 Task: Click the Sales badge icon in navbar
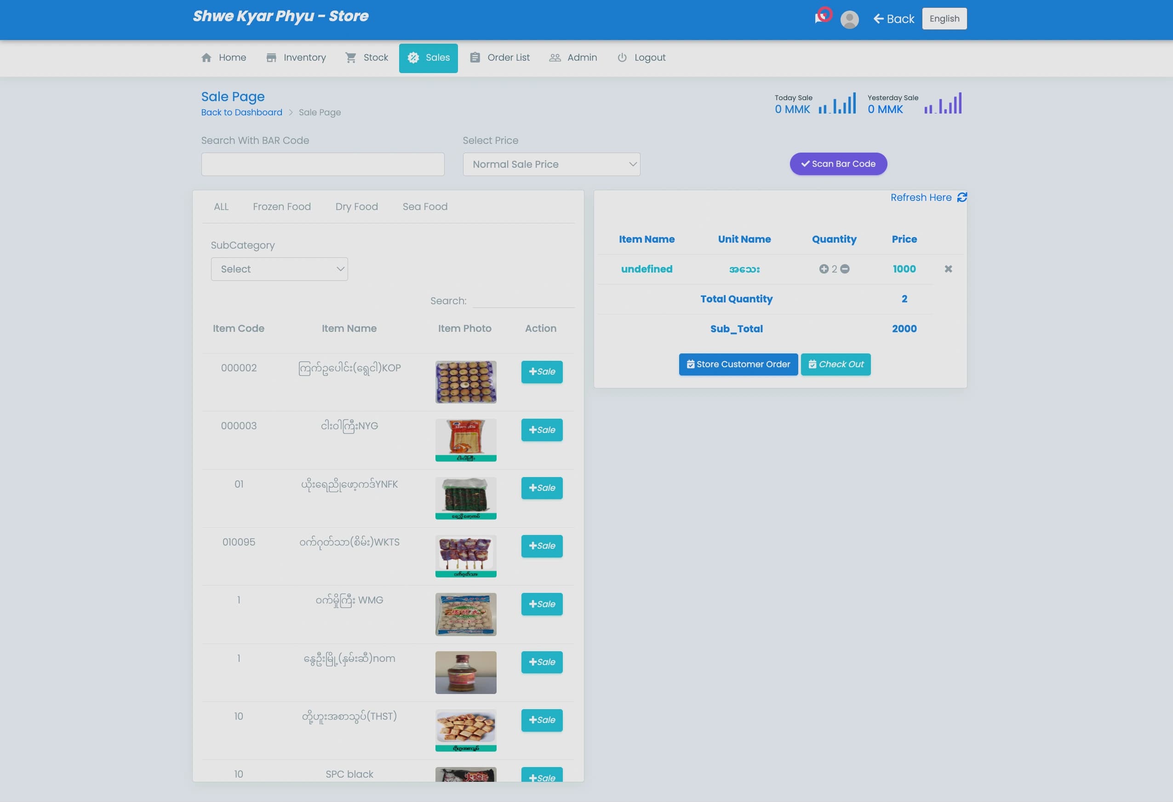(414, 57)
